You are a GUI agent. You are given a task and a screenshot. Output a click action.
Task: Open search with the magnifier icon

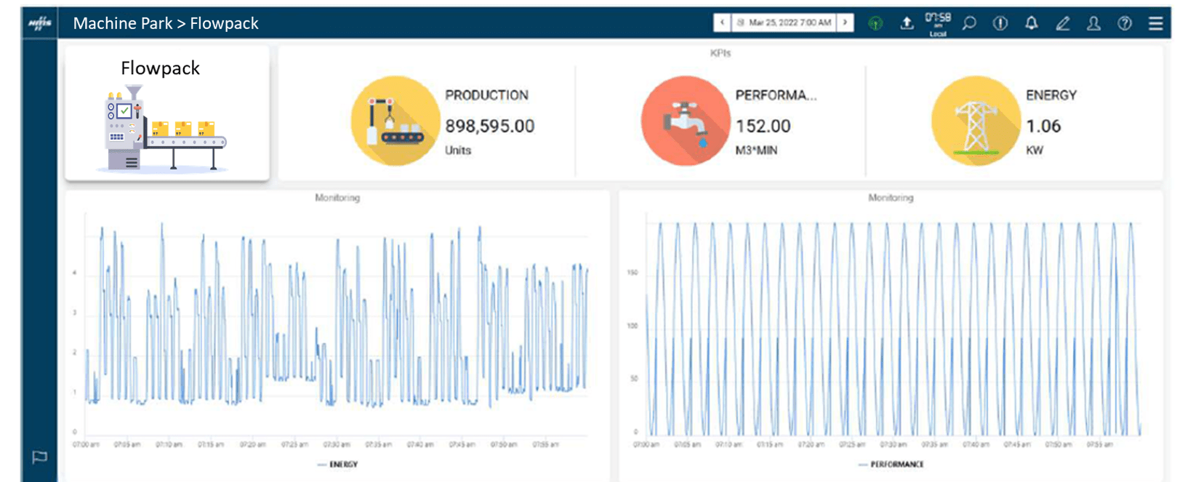(x=969, y=23)
